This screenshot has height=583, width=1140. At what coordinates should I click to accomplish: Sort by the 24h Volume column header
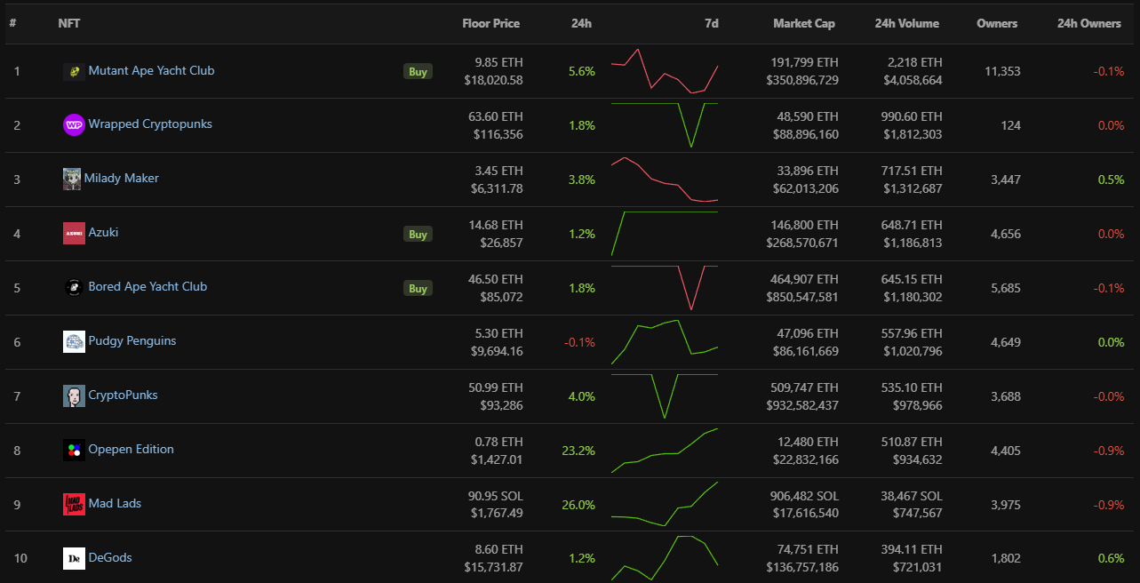(906, 23)
